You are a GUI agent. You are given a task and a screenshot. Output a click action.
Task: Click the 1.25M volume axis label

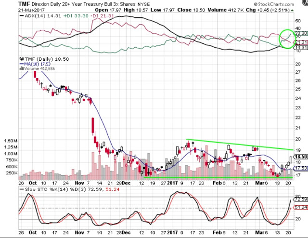[11, 147]
